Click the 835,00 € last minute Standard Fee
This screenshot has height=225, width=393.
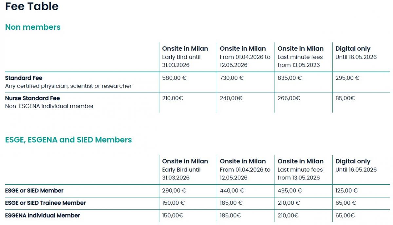290,78
